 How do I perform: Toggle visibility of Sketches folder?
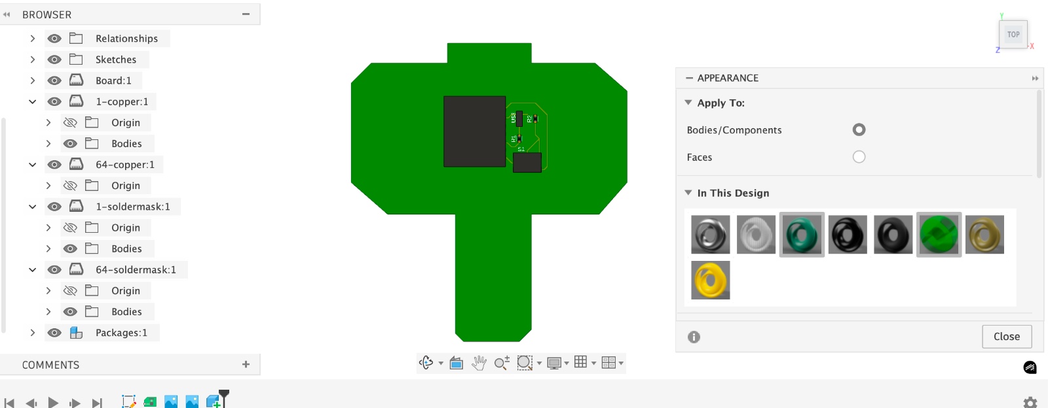coord(54,59)
